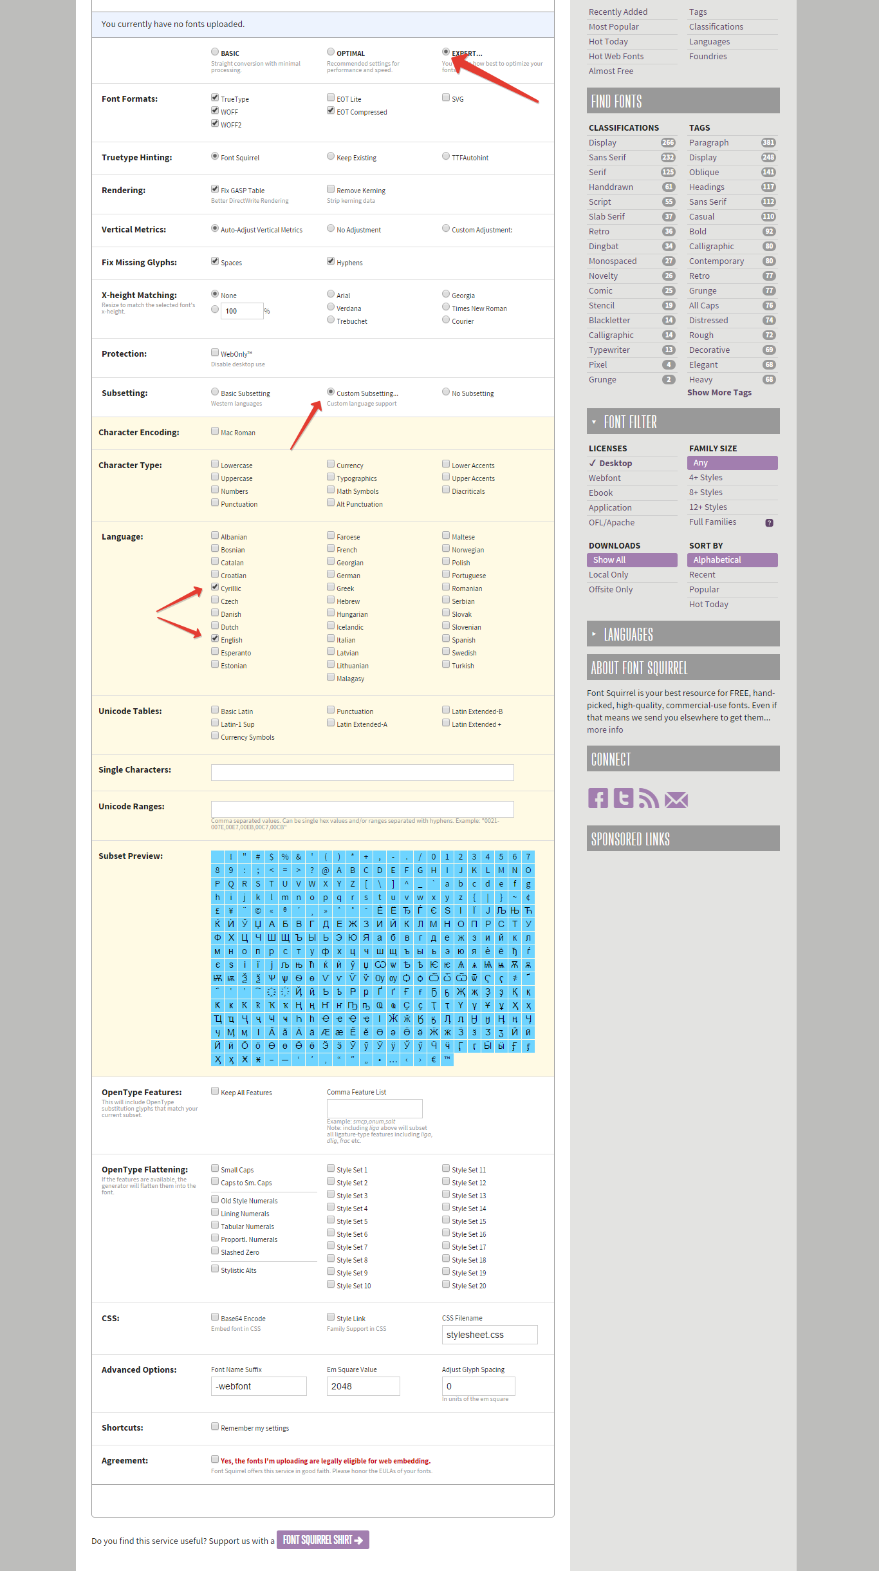This screenshot has width=879, height=1571.
Task: Check Remember my settings
Action: tap(215, 1426)
